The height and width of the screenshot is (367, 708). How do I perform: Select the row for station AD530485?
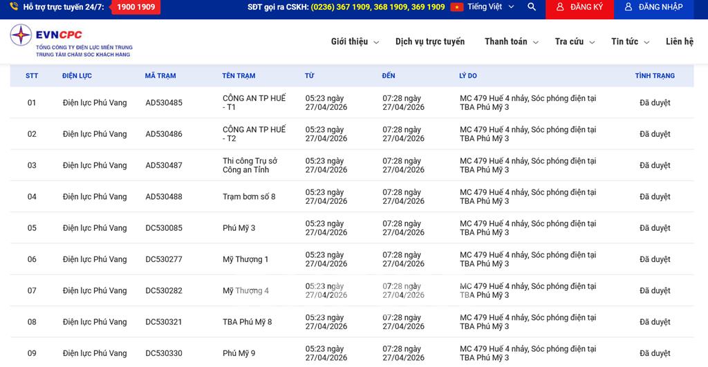tap(164, 103)
